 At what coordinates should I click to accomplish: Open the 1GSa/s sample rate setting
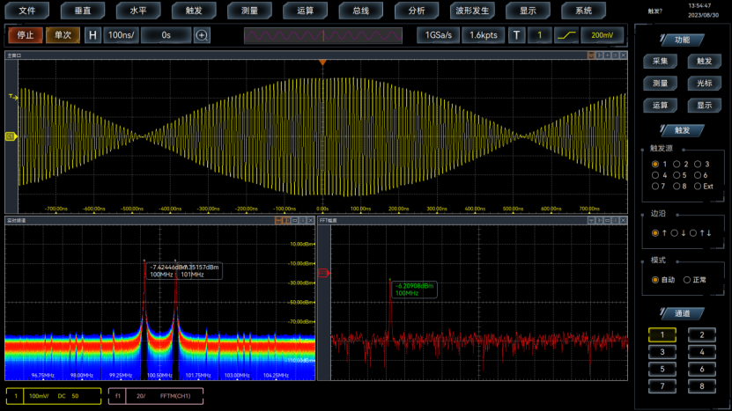click(438, 35)
